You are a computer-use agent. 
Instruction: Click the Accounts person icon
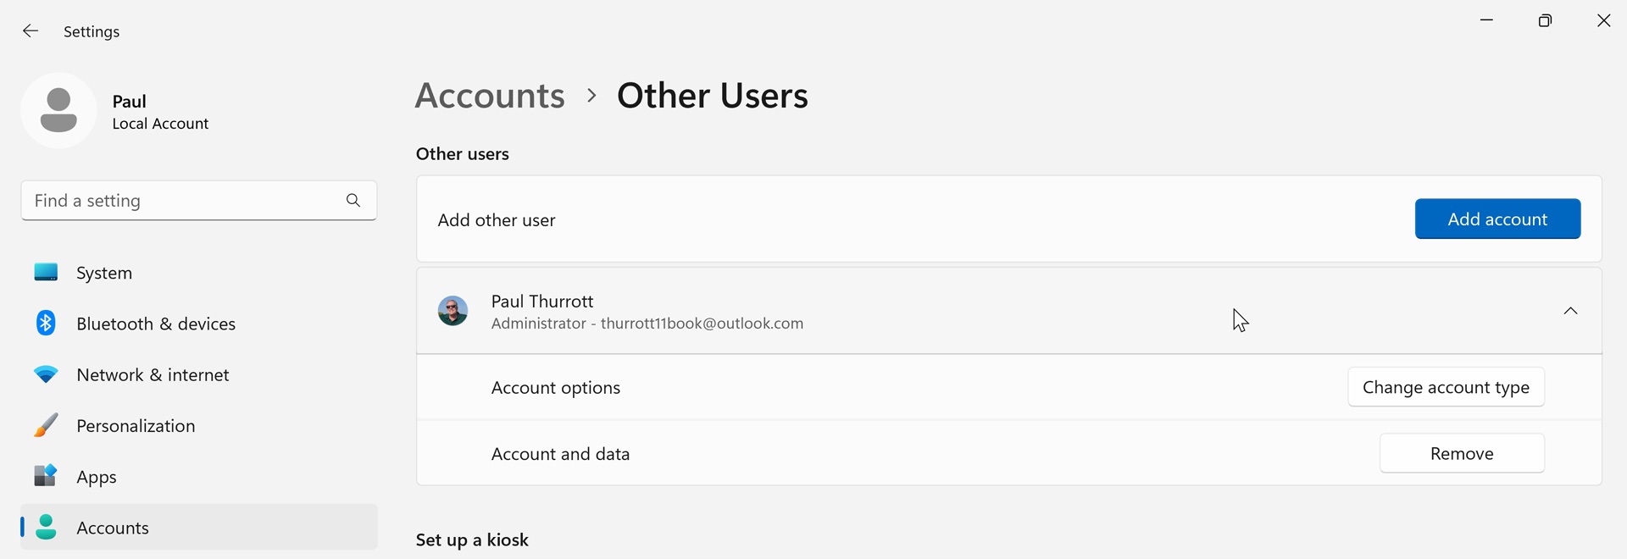(46, 527)
